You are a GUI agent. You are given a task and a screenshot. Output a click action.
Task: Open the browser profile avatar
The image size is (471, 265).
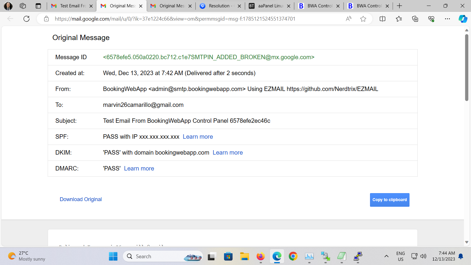pyautogui.click(x=8, y=6)
